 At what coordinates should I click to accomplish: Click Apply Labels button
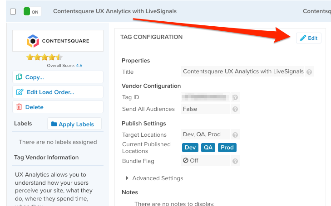click(x=74, y=124)
